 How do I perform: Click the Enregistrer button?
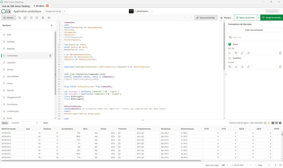[272, 11]
